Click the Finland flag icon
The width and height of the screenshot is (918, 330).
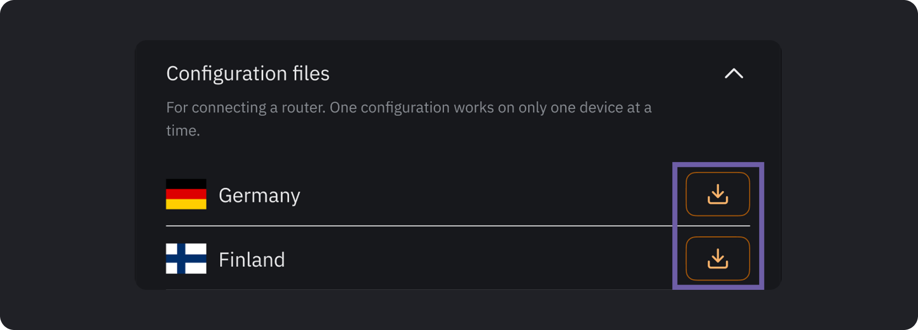click(186, 259)
